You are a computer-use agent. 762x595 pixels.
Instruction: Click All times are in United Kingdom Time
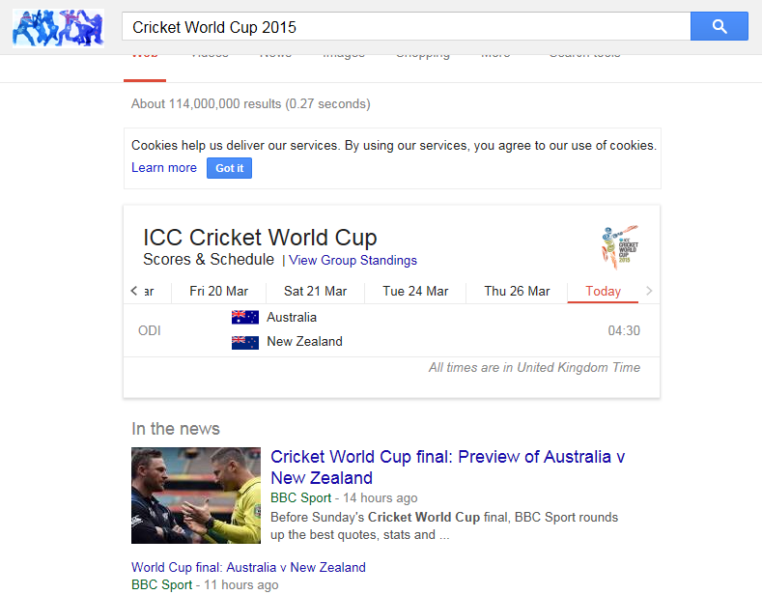[534, 367]
